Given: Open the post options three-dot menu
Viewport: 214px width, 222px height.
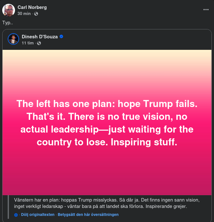Looking at the screenshot, I should pos(206,10).
